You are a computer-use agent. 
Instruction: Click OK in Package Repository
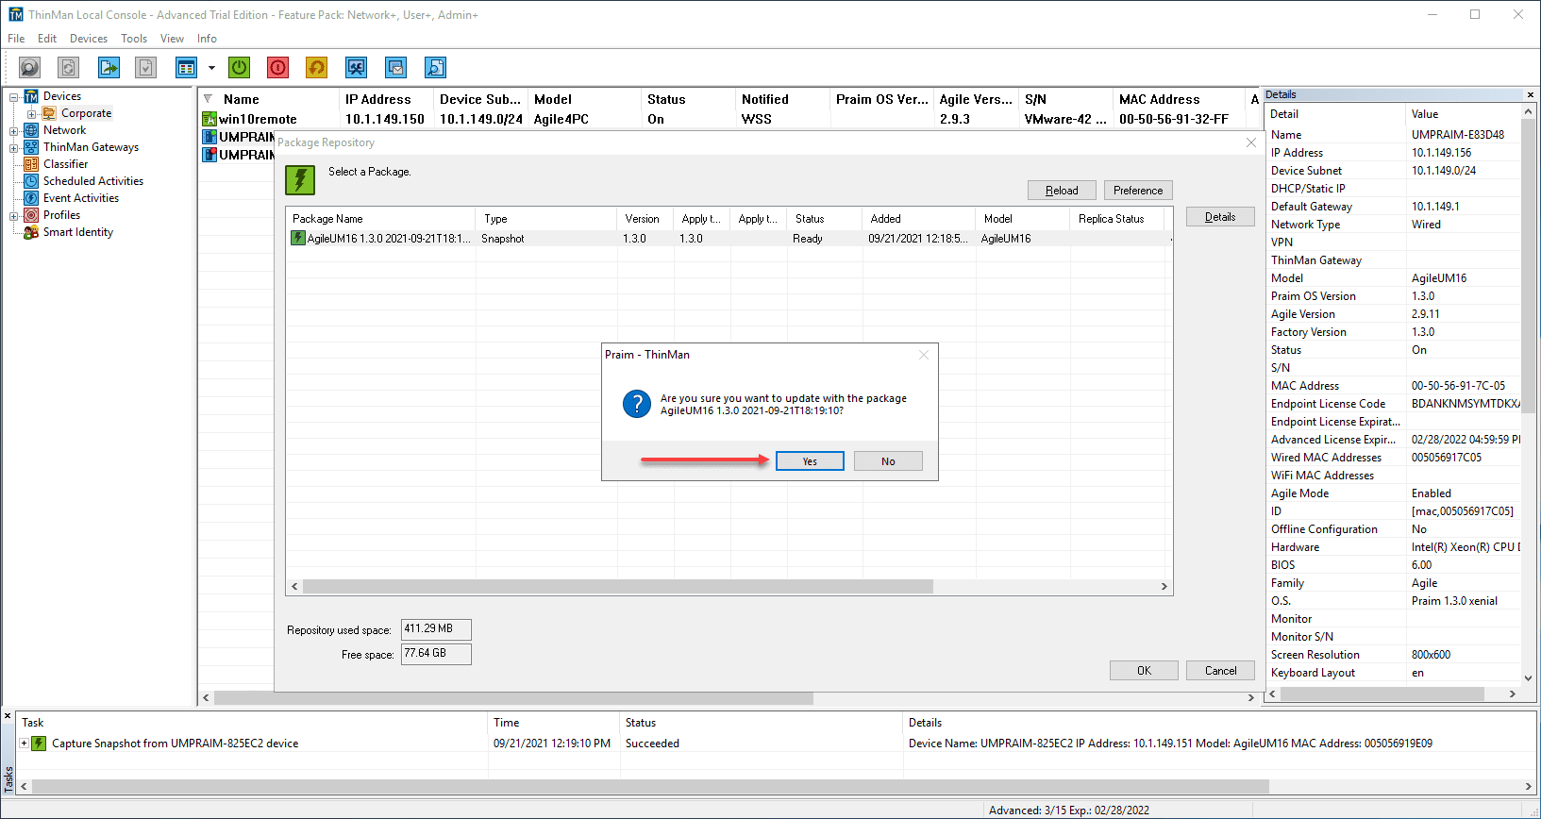point(1144,671)
